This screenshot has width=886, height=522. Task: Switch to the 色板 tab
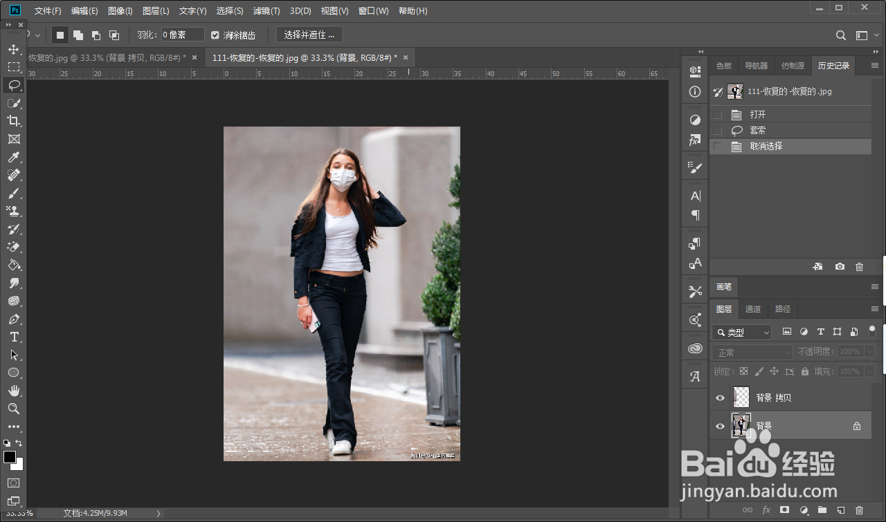(x=724, y=66)
